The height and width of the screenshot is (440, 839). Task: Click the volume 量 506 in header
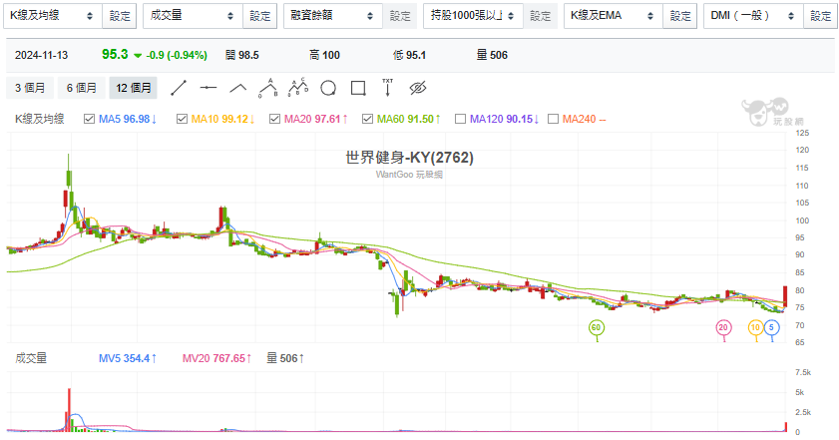click(x=492, y=55)
